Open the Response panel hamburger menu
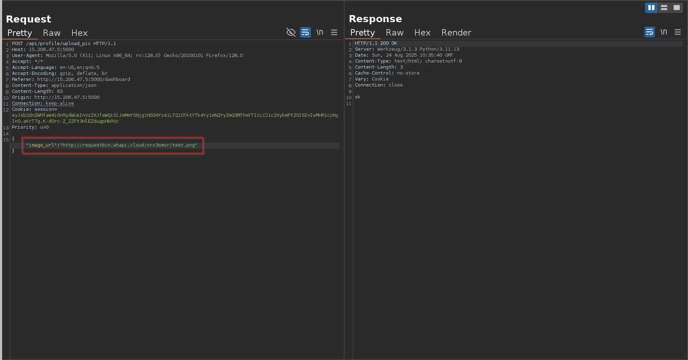Screen dimensions: 688x360 [x=678, y=32]
